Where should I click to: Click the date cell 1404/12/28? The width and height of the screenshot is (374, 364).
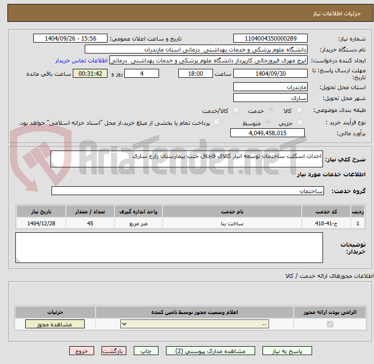pos(41,223)
